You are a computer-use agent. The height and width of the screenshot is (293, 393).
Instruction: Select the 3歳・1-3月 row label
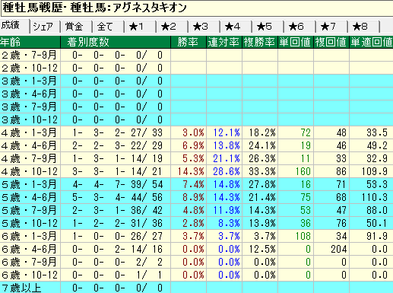30,81
